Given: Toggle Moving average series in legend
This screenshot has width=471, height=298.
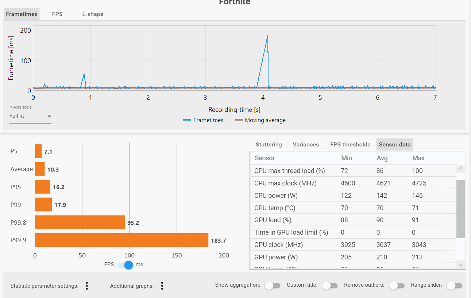Looking at the screenshot, I should pyautogui.click(x=260, y=120).
